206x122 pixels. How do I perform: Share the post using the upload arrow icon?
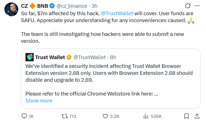(197, 116)
